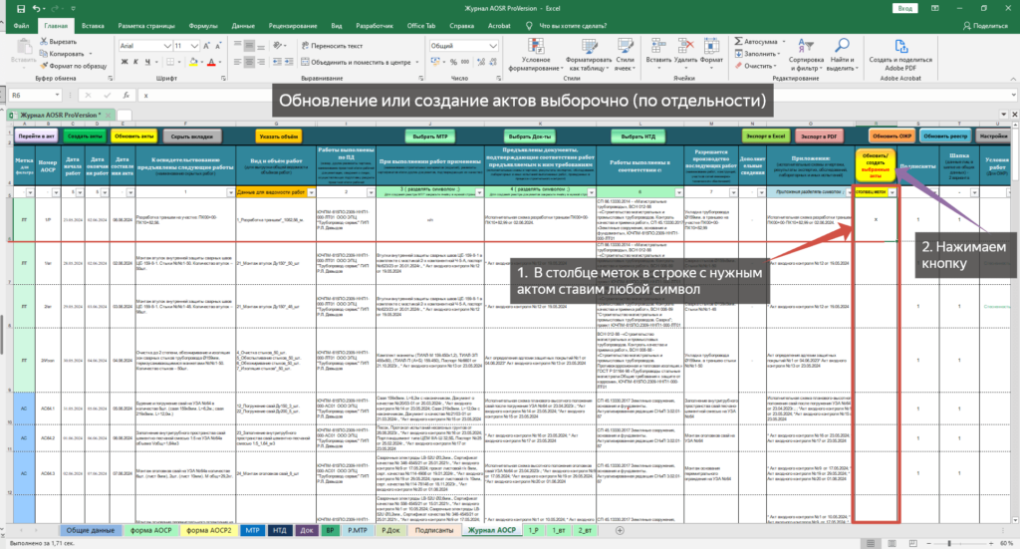Toggle middle vertical alignment
Screen dimensions: 1020x549
coord(249,46)
